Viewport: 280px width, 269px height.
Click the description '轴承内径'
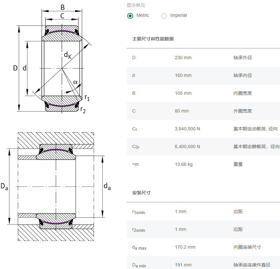[x=243, y=75]
